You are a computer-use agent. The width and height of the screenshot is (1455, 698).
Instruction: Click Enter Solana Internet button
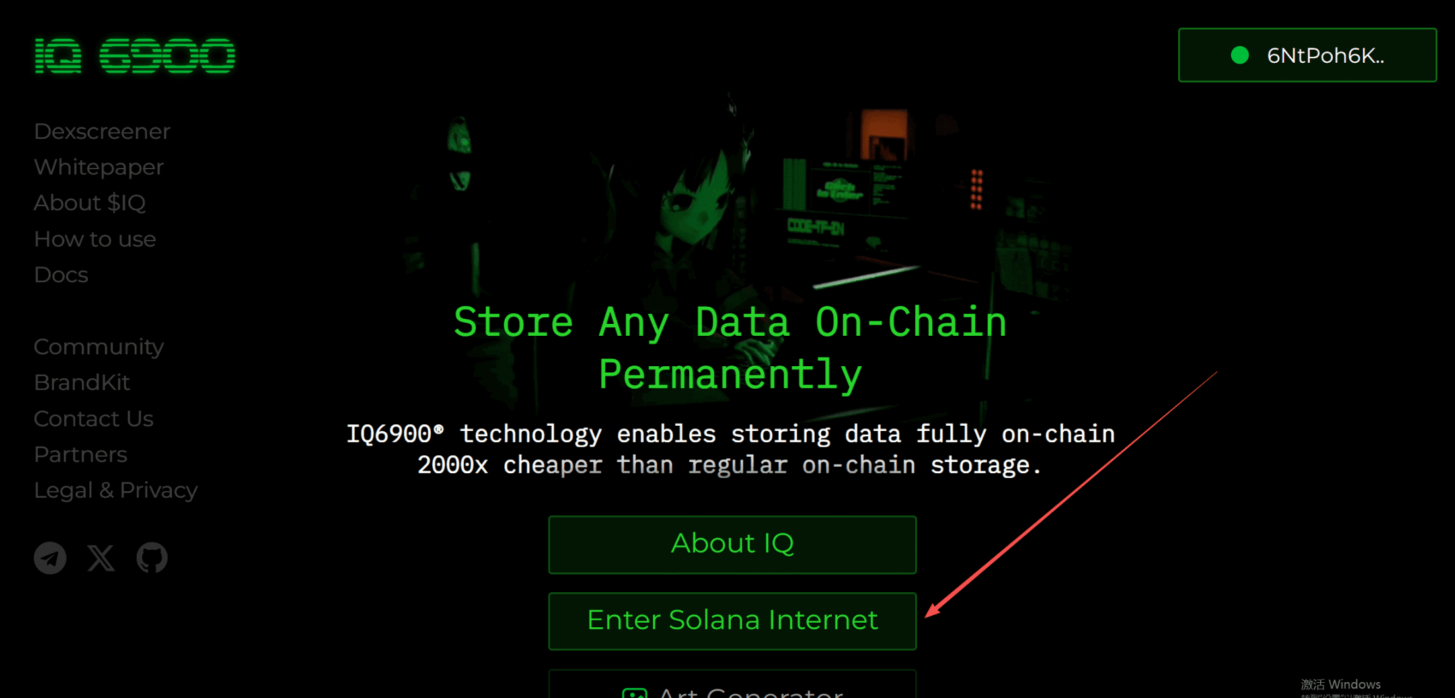pos(732,621)
